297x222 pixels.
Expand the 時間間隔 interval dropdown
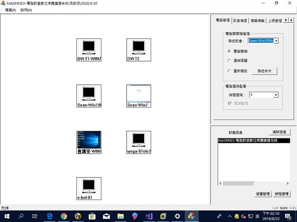276,95
